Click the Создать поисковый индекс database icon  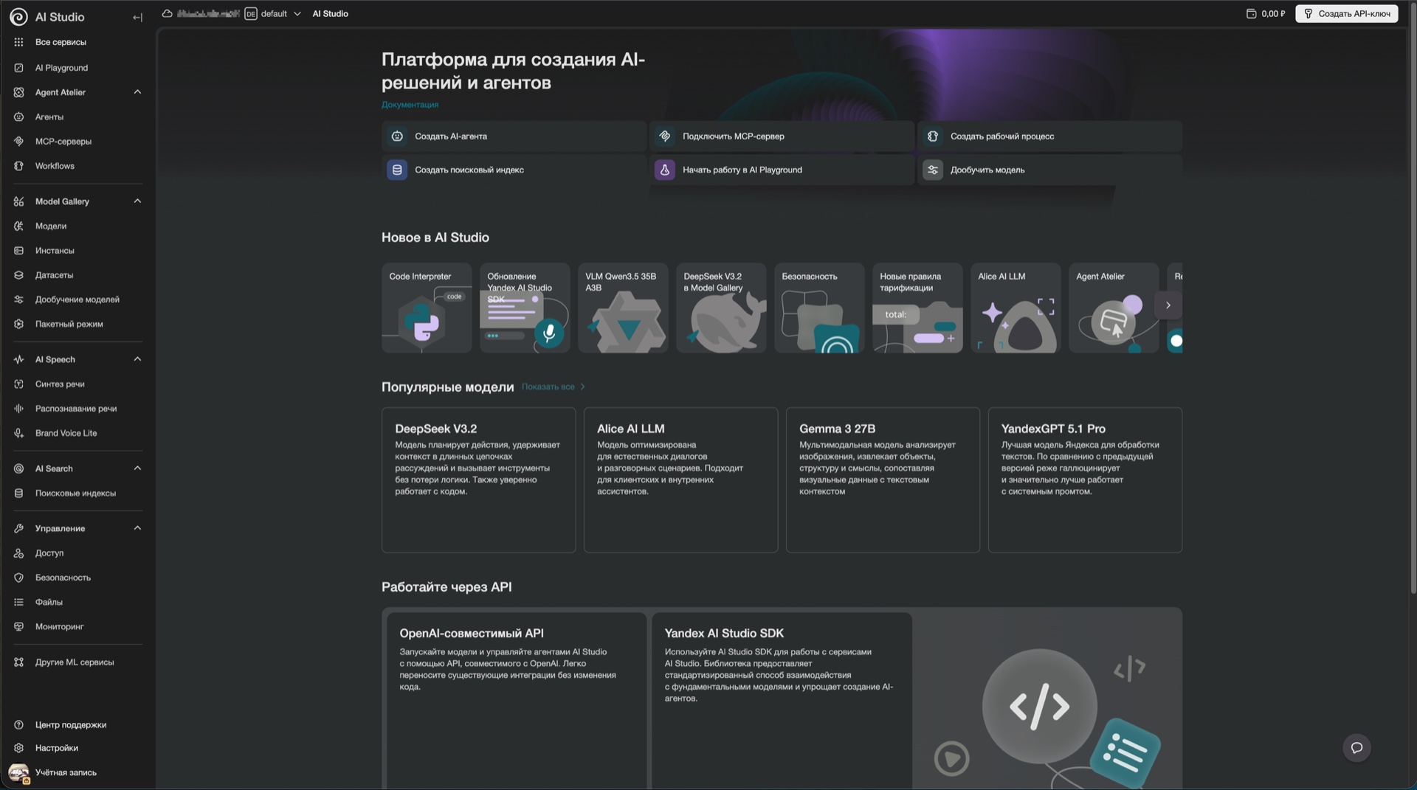coord(397,170)
